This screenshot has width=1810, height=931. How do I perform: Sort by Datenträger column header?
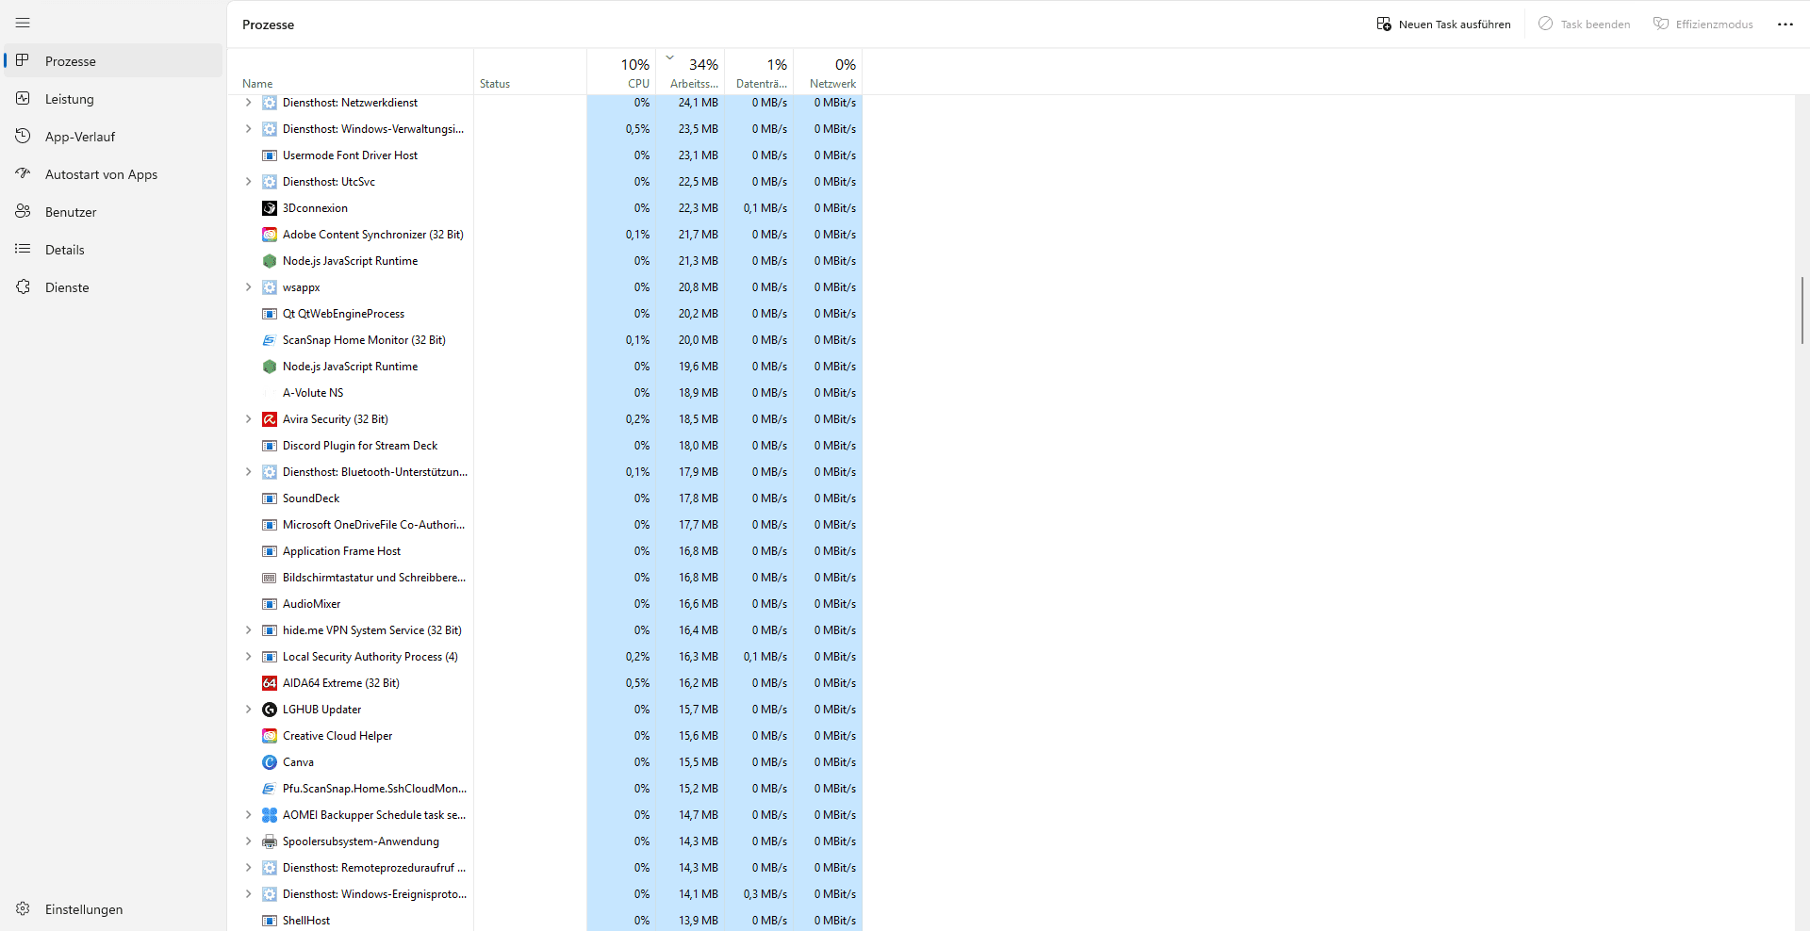click(x=759, y=73)
